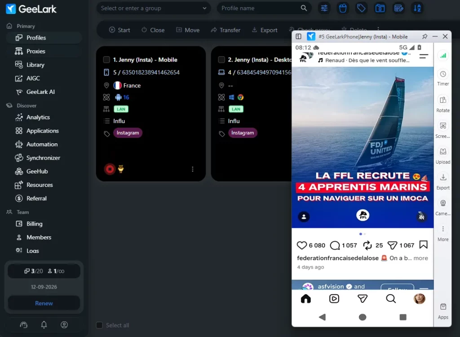Like the federationfrancaisedelalose post
This screenshot has width=460, height=337.
(301, 245)
